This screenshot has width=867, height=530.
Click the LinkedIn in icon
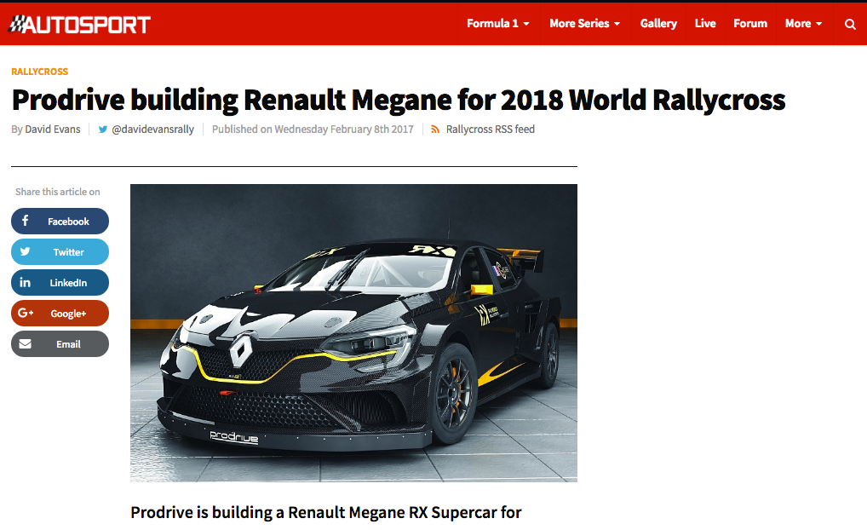tap(25, 282)
